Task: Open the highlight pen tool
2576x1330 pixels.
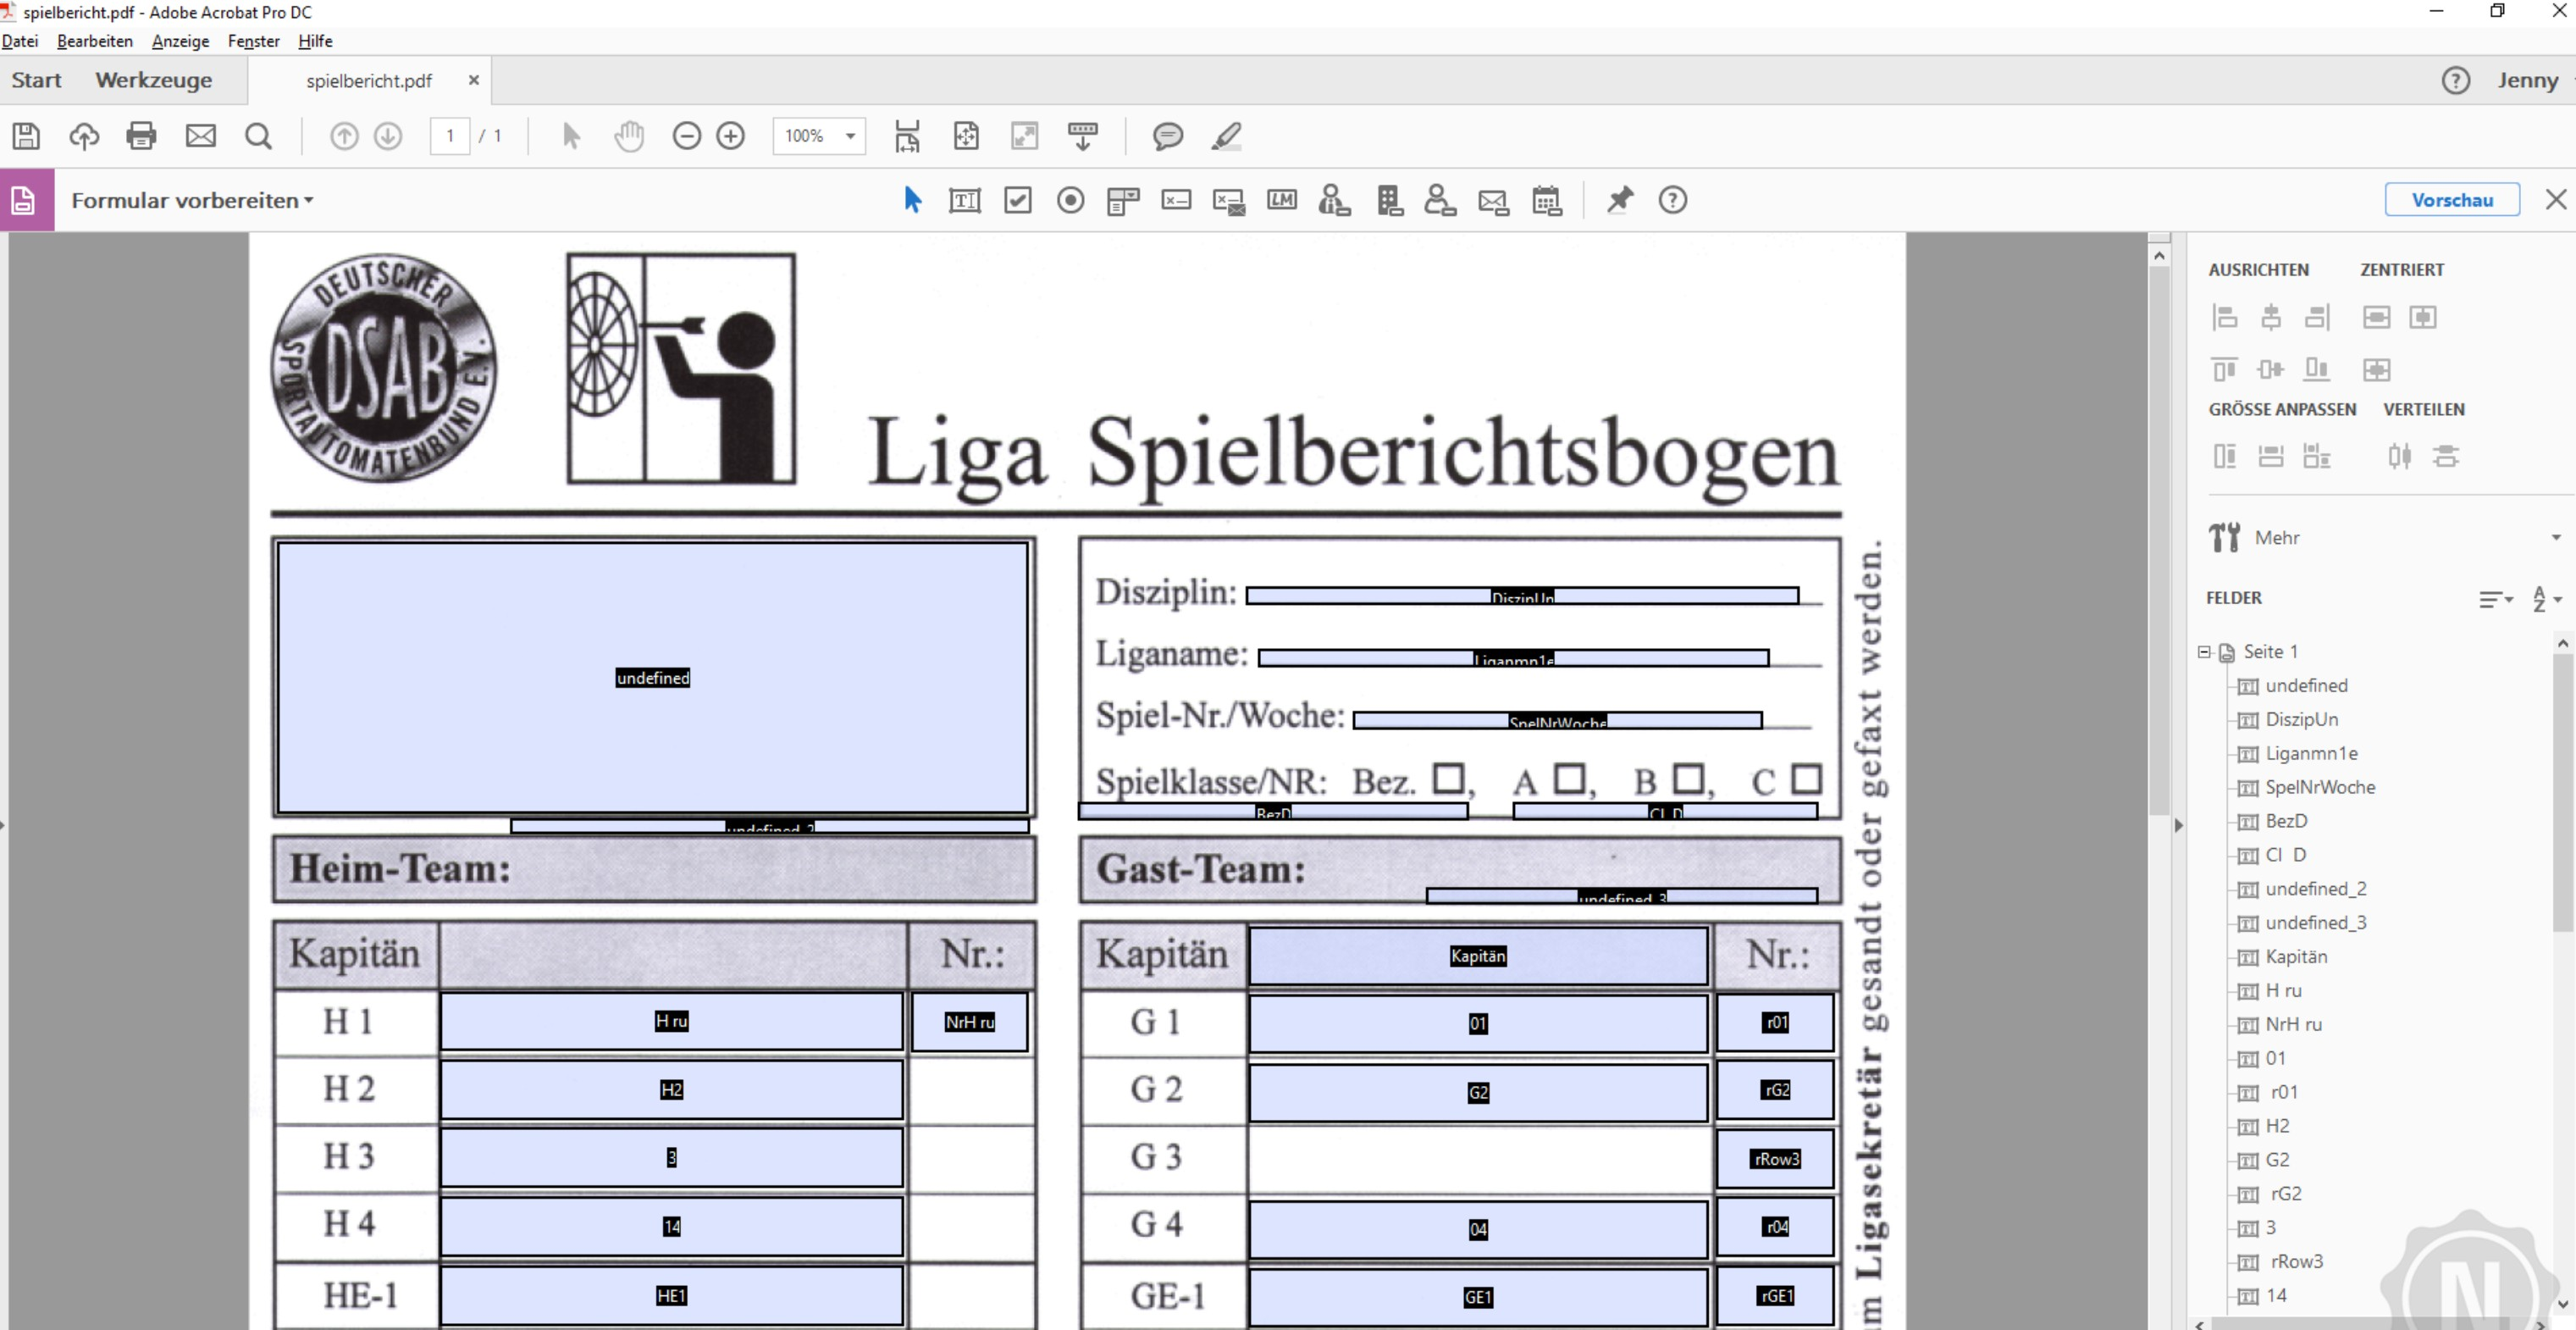Action: pyautogui.click(x=1226, y=136)
